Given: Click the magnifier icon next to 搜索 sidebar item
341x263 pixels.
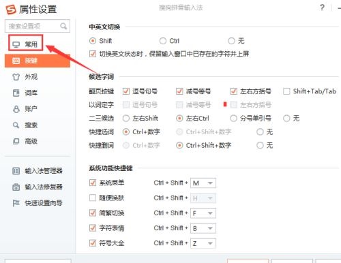Looking at the screenshot, I should click(x=16, y=125).
